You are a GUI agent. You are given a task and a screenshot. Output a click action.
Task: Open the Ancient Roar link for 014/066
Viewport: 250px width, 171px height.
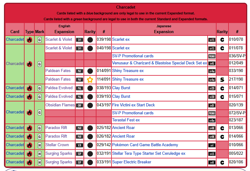[123, 136]
